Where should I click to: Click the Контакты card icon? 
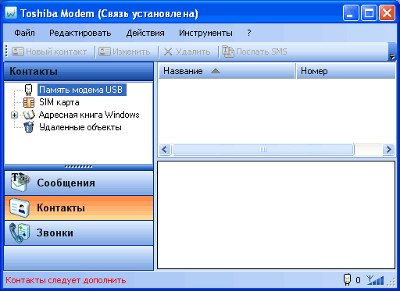19,208
